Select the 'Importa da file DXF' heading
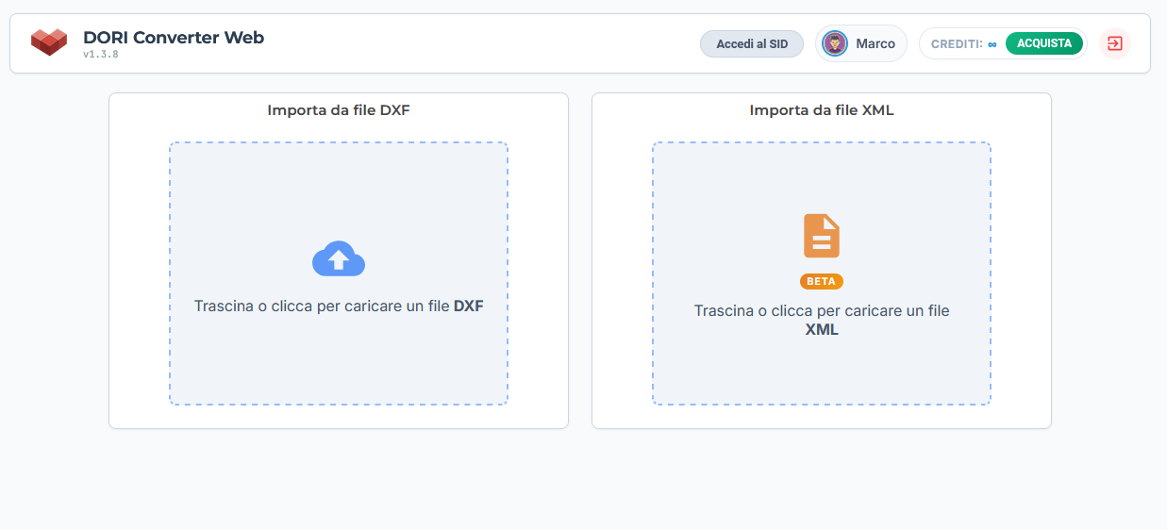 [339, 110]
